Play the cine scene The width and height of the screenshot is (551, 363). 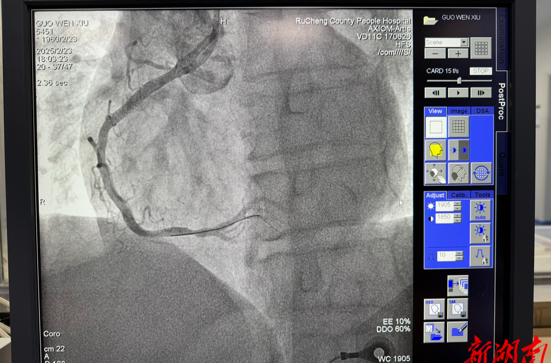coord(458,93)
